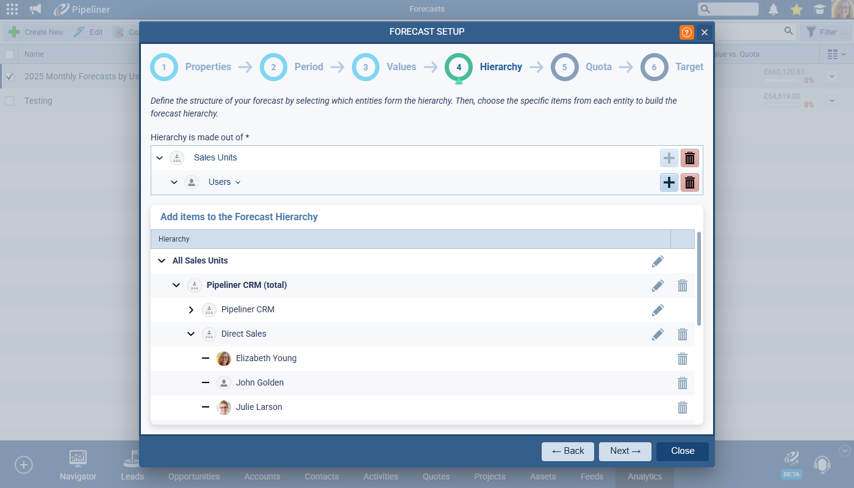Image resolution: width=854 pixels, height=488 pixels.
Task: Jump to step 5 Quota
Action: pyautogui.click(x=565, y=67)
